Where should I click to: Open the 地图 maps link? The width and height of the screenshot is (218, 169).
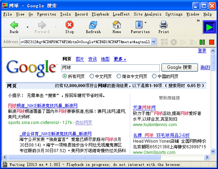105,59
